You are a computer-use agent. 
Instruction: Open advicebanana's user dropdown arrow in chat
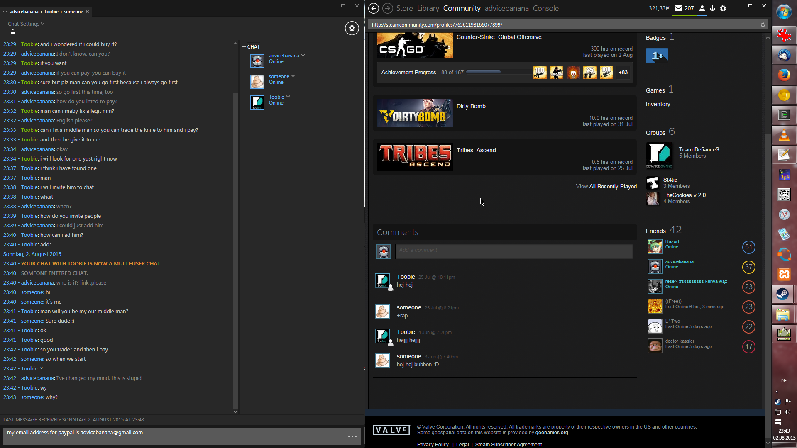[303, 55]
